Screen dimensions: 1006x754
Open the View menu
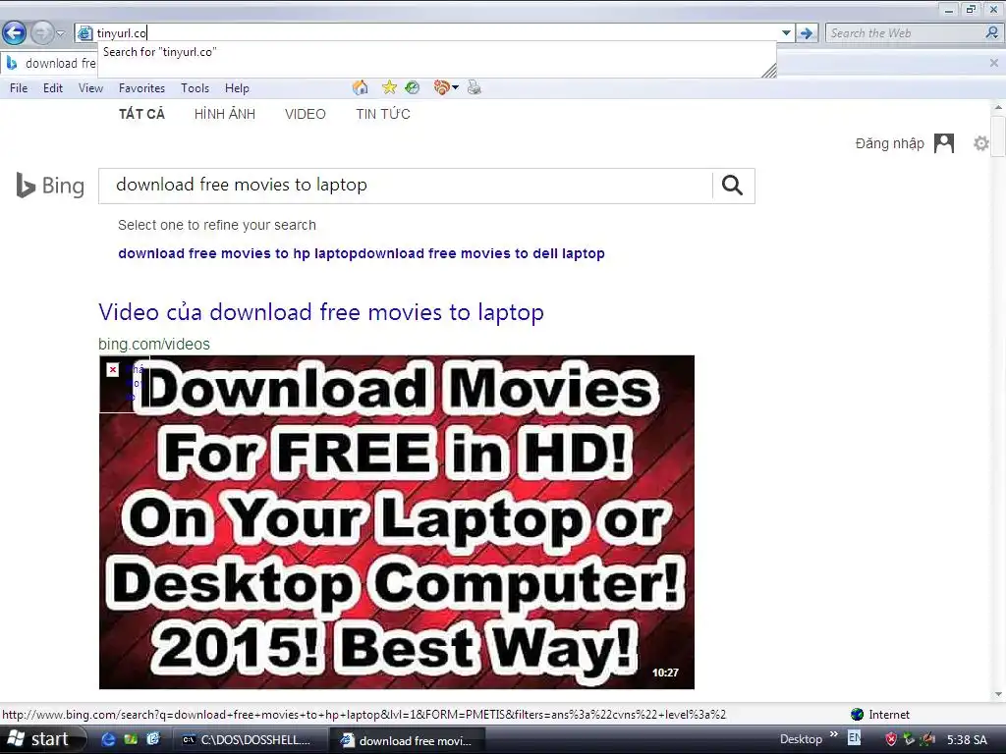90,88
